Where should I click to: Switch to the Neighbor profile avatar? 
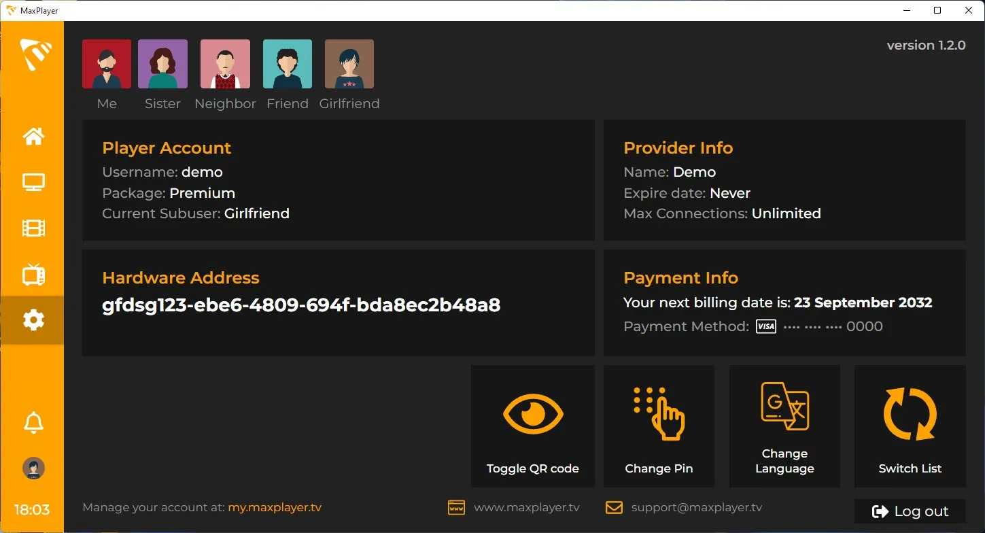(x=225, y=64)
